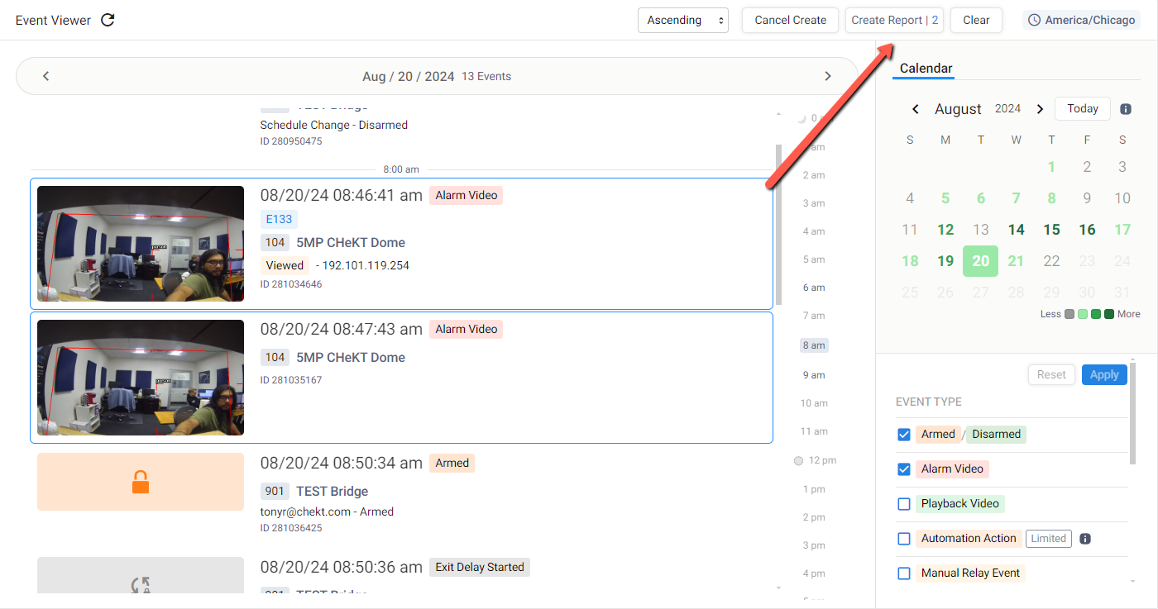Open thumbnail of 08:47:43 am alarm video
This screenshot has width=1158, height=609.
141,378
